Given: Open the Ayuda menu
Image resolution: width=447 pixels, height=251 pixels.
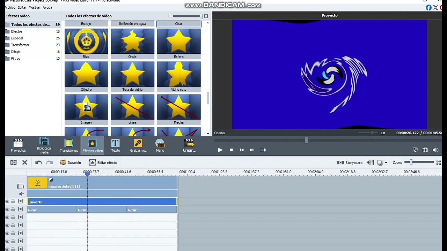Looking at the screenshot, I should (x=47, y=7).
